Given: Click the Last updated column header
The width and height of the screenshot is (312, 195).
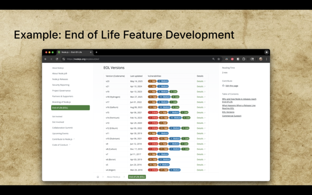Looking at the screenshot, I should tap(136, 76).
